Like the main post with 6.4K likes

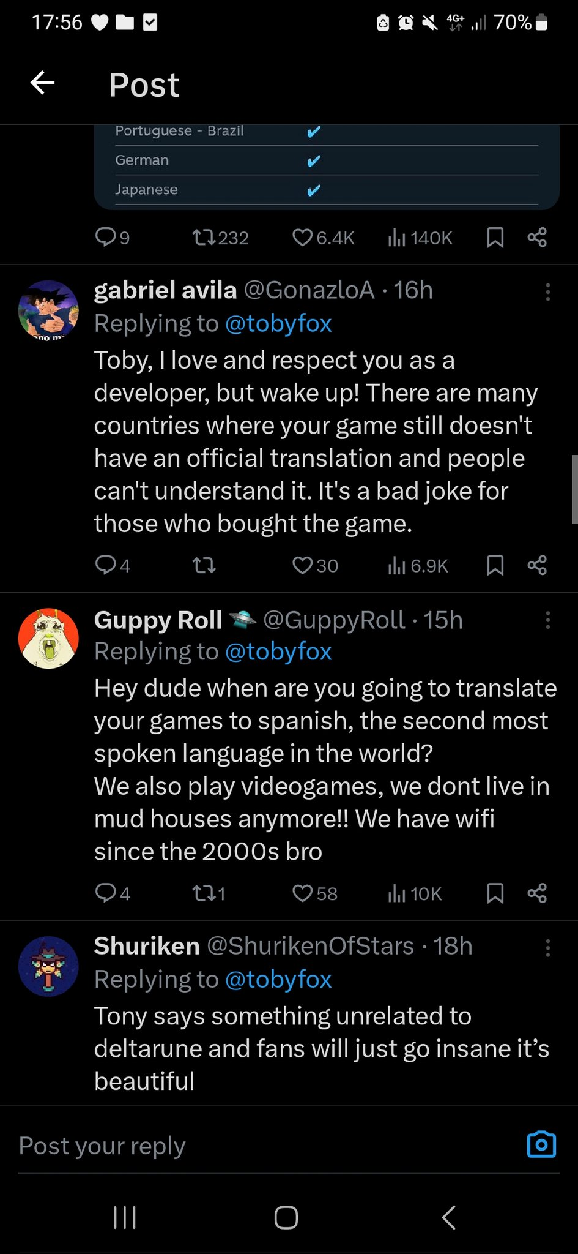(x=303, y=238)
